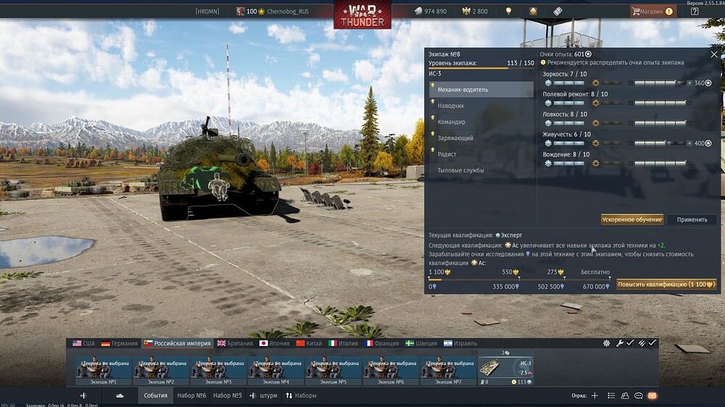The width and height of the screenshot is (725, 407).
Task: Select the ИС-3 vehicle slot thumbnail
Action: tap(505, 368)
